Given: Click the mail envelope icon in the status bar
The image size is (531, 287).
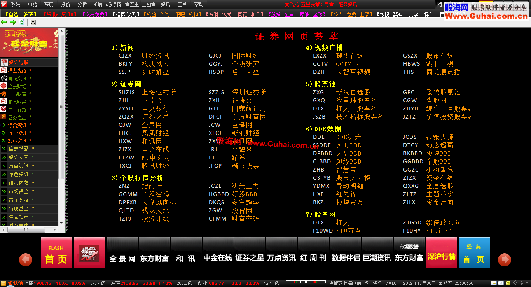Looking at the screenshot, I should (x=501, y=283).
